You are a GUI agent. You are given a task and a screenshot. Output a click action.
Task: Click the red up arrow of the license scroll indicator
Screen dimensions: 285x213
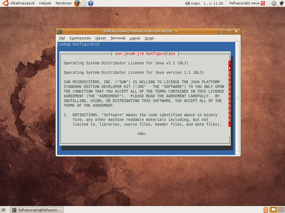tap(230, 63)
